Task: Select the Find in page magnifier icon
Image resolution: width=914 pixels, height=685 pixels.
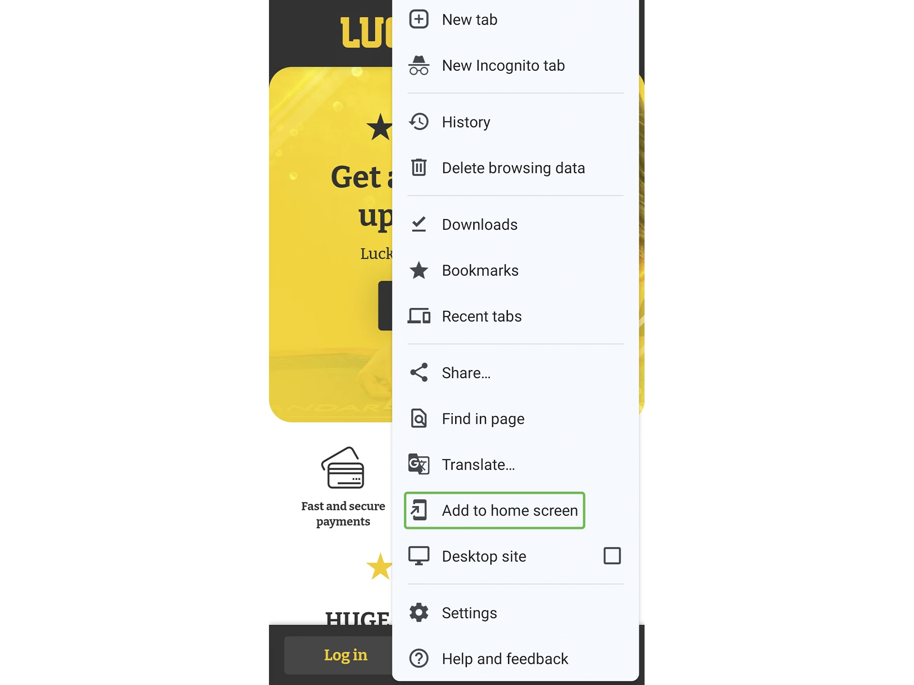Action: [419, 418]
